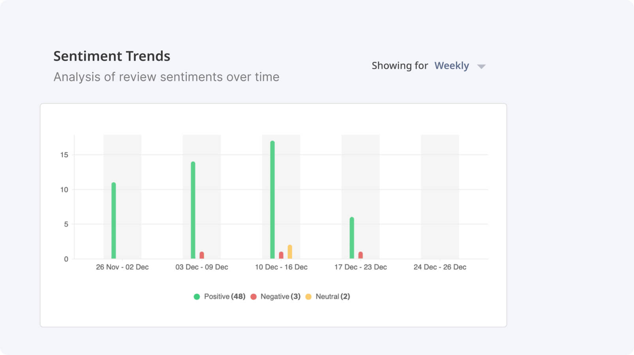Click the yellow neutral bar for 10 Dec - 16 Dec
This screenshot has height=355, width=634.
pyautogui.click(x=290, y=252)
